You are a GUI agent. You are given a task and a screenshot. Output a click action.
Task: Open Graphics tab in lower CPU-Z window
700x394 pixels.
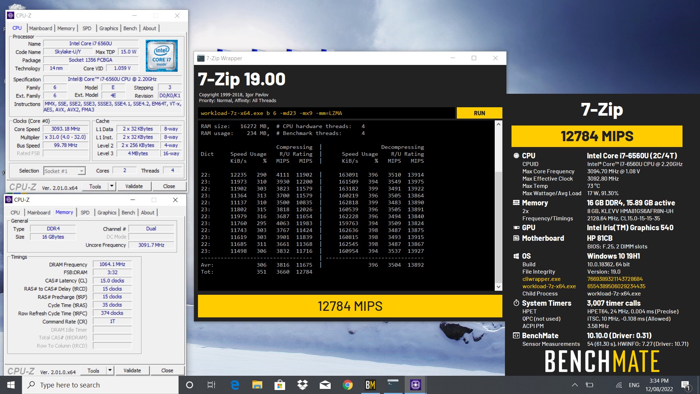[107, 212]
